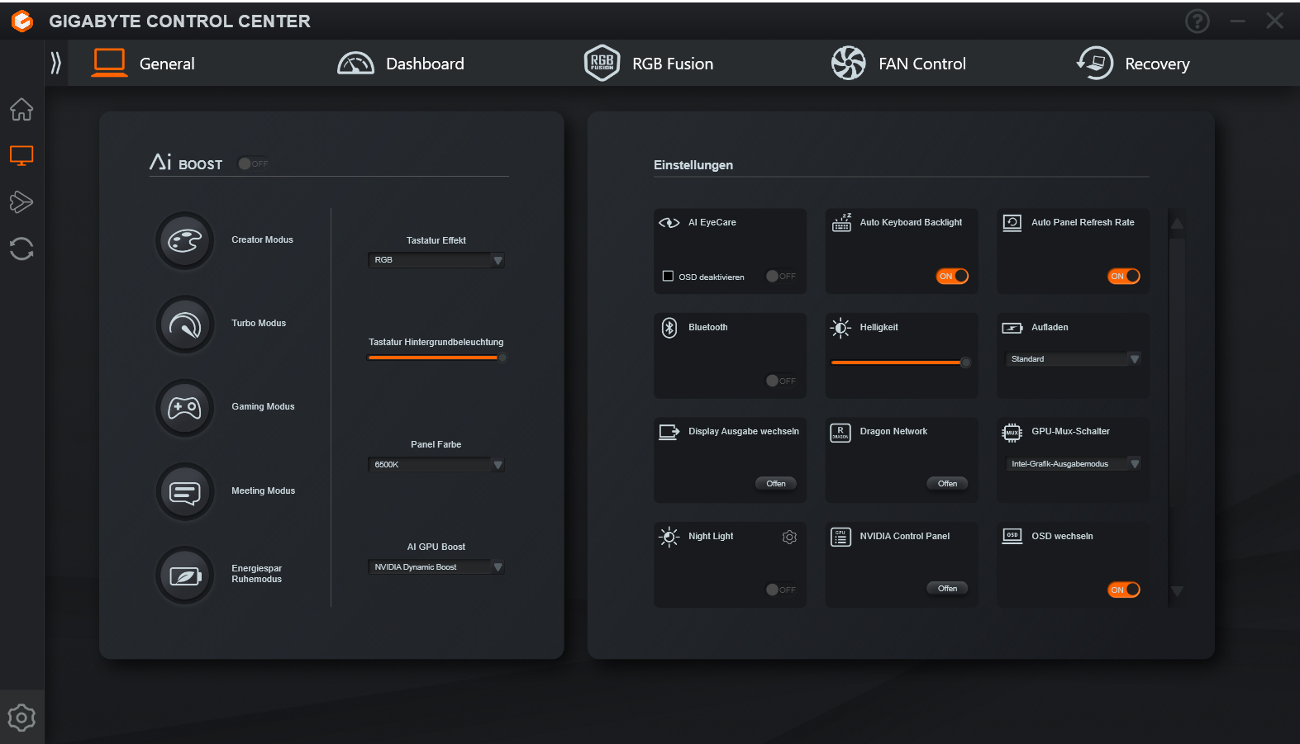Viewport: 1300px width, 744px height.
Task: Go to Home in the left sidebar
Action: [x=21, y=109]
